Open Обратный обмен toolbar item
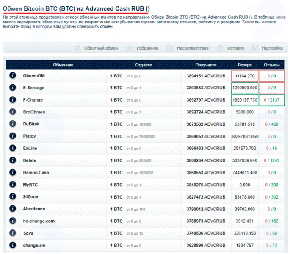The image size is (290, 254). [101, 48]
